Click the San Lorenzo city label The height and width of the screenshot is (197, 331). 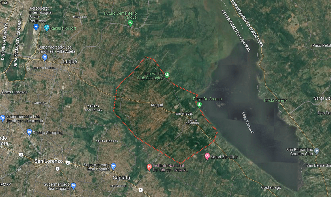pos(49,161)
